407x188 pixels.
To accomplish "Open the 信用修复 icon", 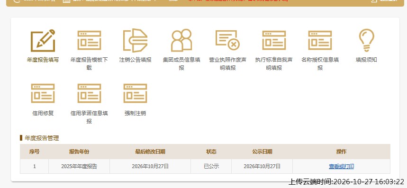I will point(43,93).
